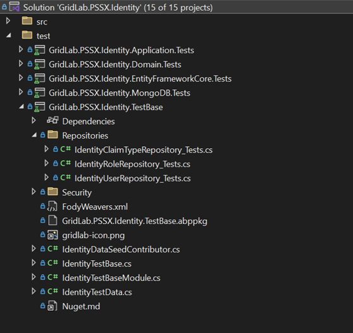Click the Visual Studio solution icon

tap(14, 6)
